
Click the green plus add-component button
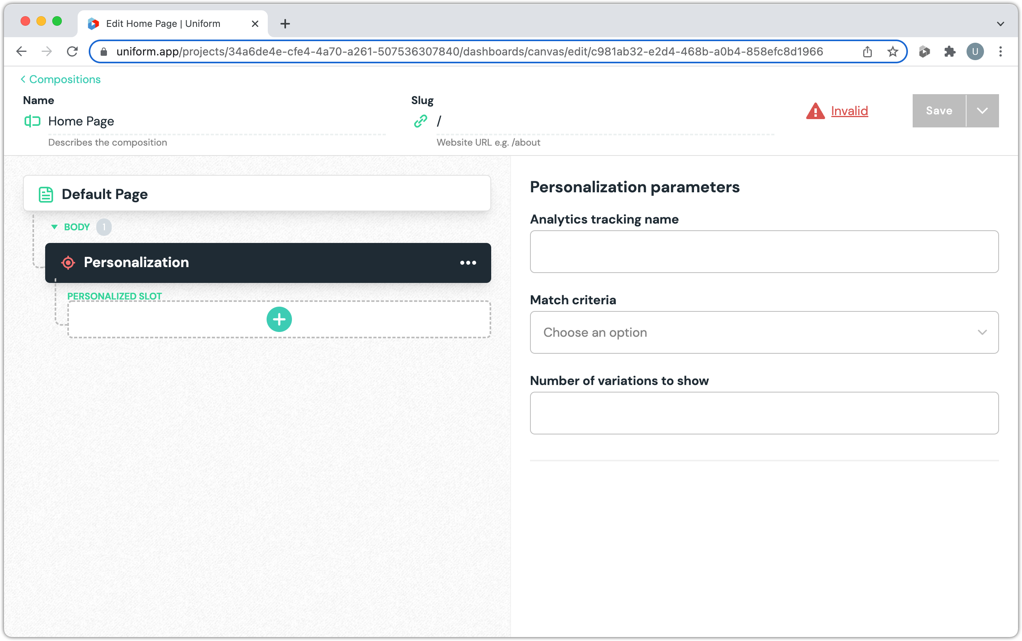tap(279, 319)
